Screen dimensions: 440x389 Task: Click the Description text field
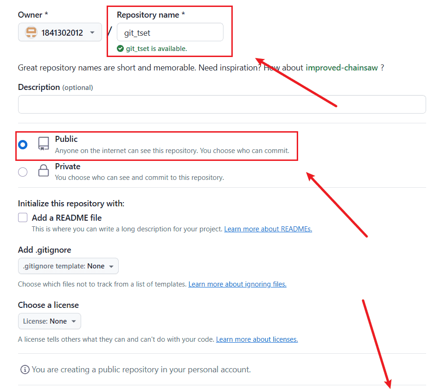(x=222, y=104)
